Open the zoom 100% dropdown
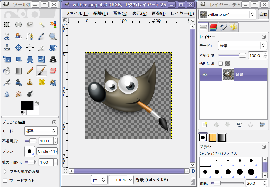The height and width of the screenshot is (187, 270). pos(130,180)
